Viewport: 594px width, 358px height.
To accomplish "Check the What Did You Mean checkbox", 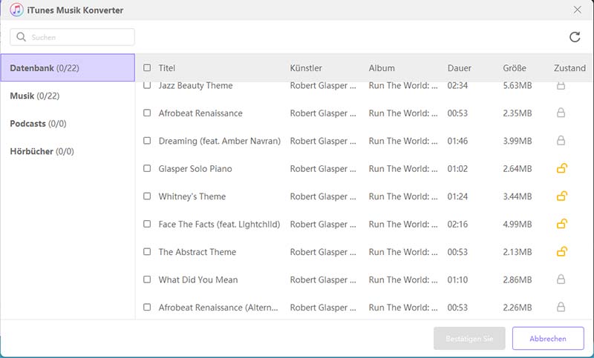I will point(147,279).
